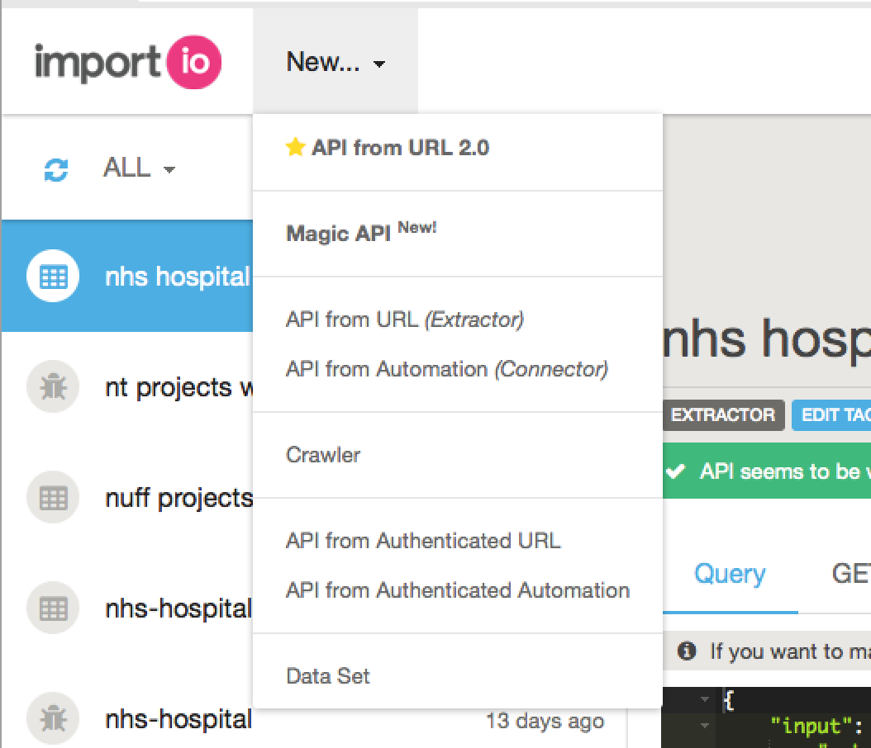
Task: Switch to the Query tab
Action: [730, 574]
